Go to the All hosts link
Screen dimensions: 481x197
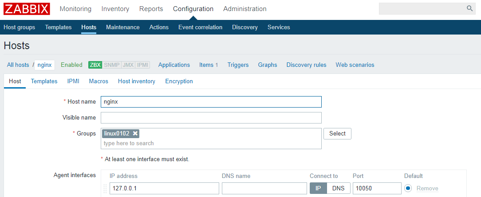18,65
